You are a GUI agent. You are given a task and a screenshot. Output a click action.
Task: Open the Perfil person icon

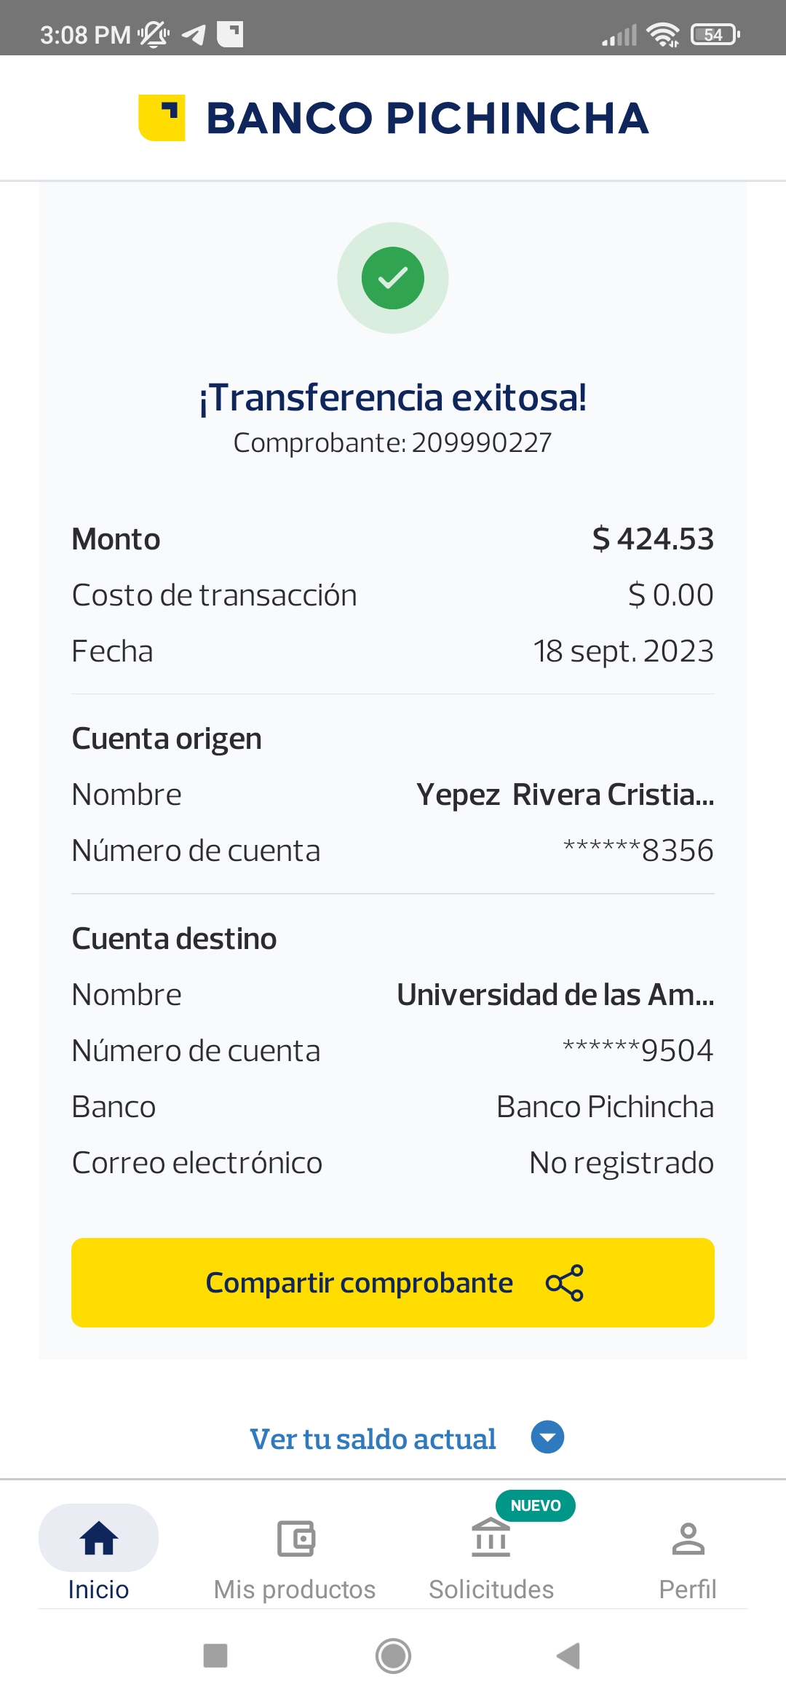click(x=688, y=1538)
